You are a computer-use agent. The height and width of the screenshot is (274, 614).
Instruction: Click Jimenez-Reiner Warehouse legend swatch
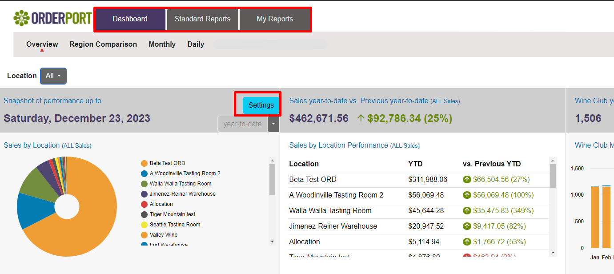point(144,194)
